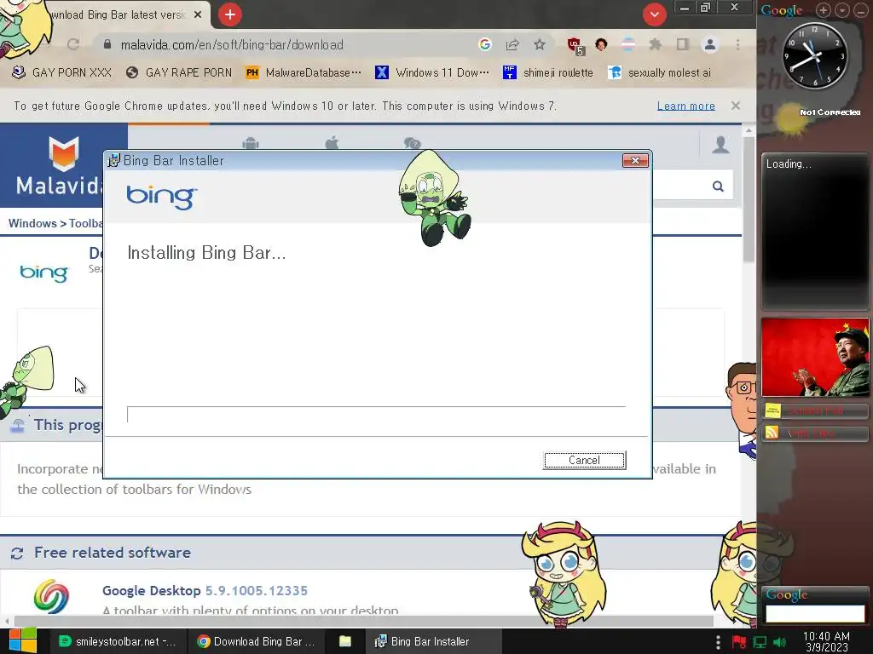The image size is (873, 654).
Task: Open the red tab search dropdown arrow
Action: 655,14
